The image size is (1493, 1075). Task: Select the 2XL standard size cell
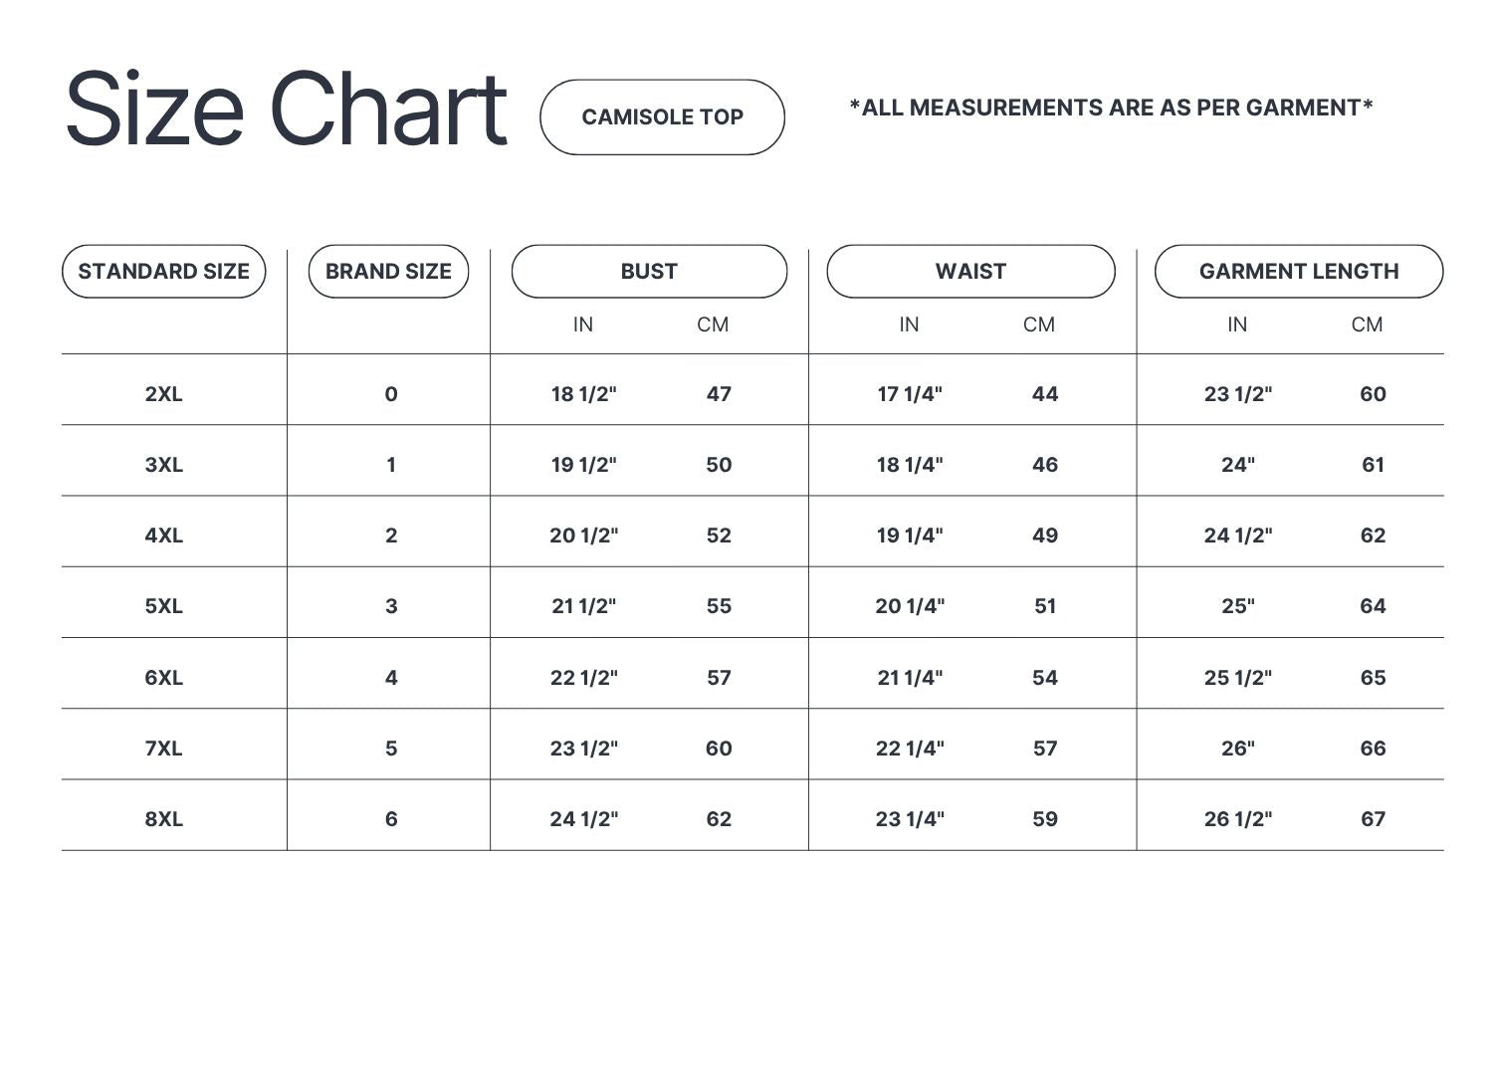point(164,394)
